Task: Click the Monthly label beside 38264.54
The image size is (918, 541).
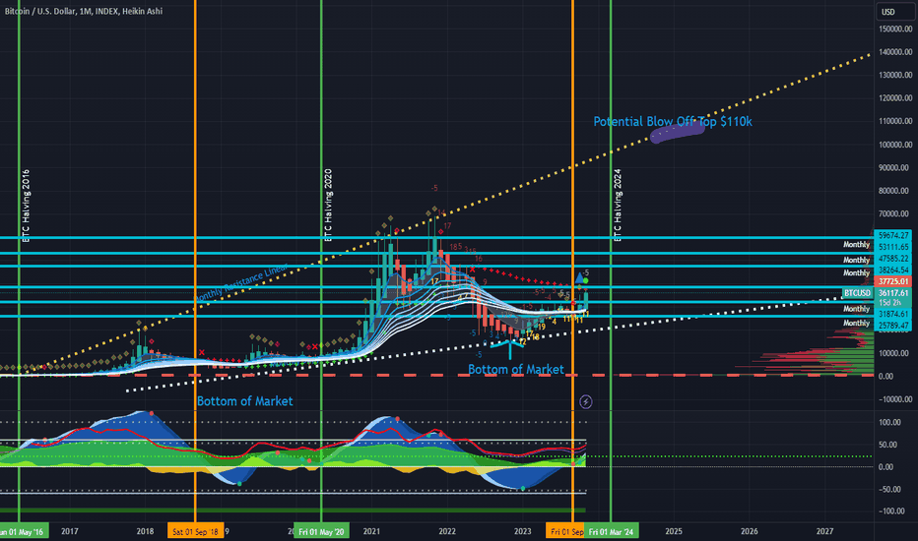Action: (x=857, y=272)
